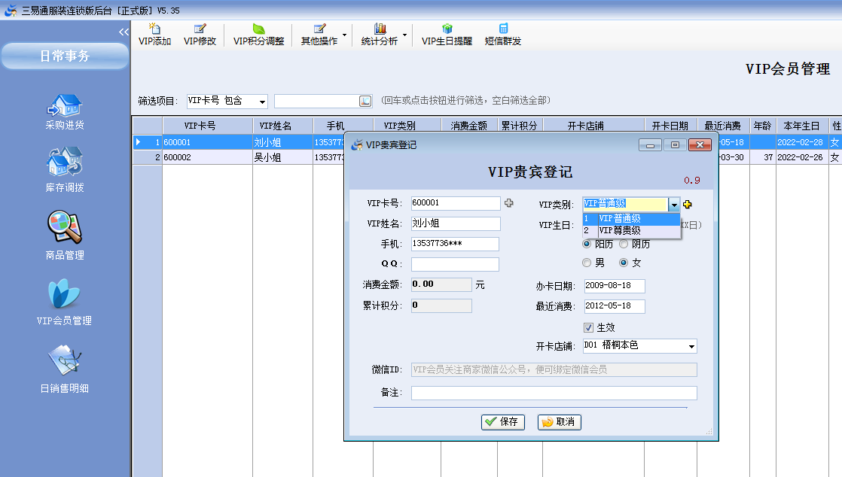The height and width of the screenshot is (477, 842).
Task: Click the VIP姓名 input field
Action: pyautogui.click(x=456, y=223)
